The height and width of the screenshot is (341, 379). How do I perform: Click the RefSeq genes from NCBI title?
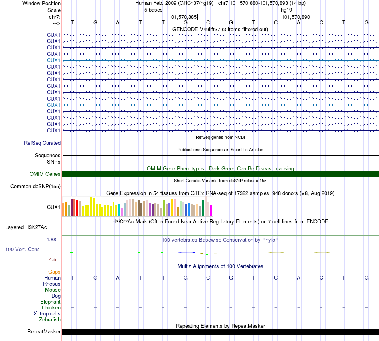coord(221,137)
